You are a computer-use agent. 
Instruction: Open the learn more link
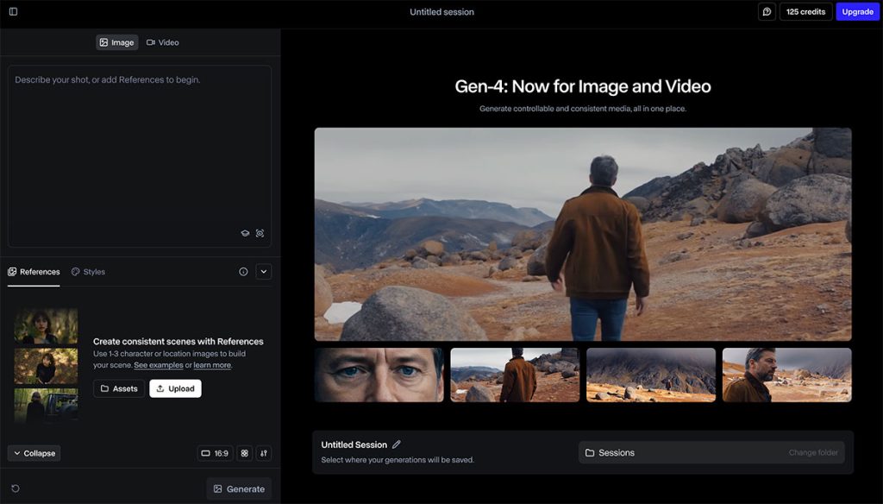(x=212, y=365)
